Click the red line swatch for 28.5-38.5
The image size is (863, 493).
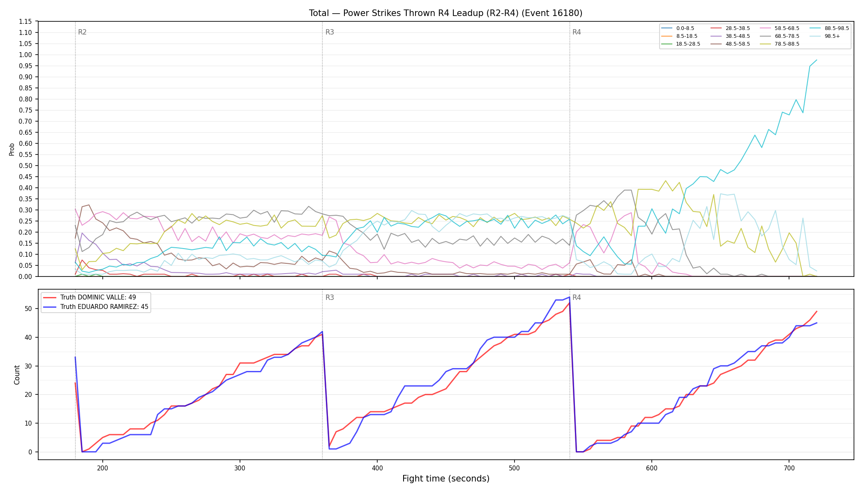(716, 28)
